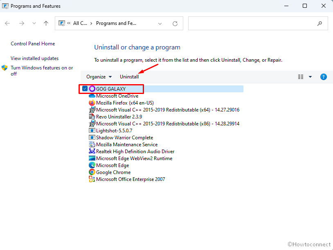Click the Windows features shield icon
Image resolution: width=333 pixels, height=250 pixels.
coord(4,68)
